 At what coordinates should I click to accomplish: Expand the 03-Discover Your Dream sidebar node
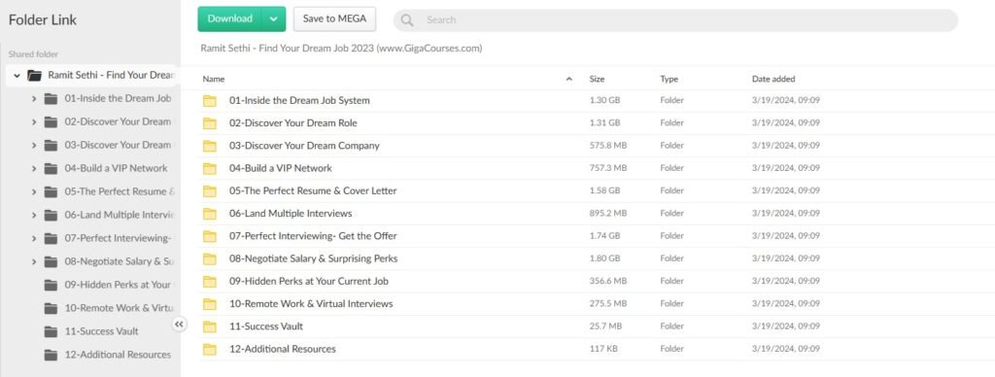click(x=34, y=146)
